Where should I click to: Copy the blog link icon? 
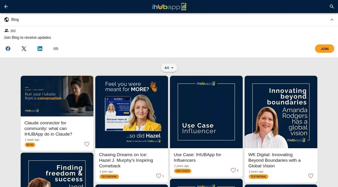tap(56, 49)
